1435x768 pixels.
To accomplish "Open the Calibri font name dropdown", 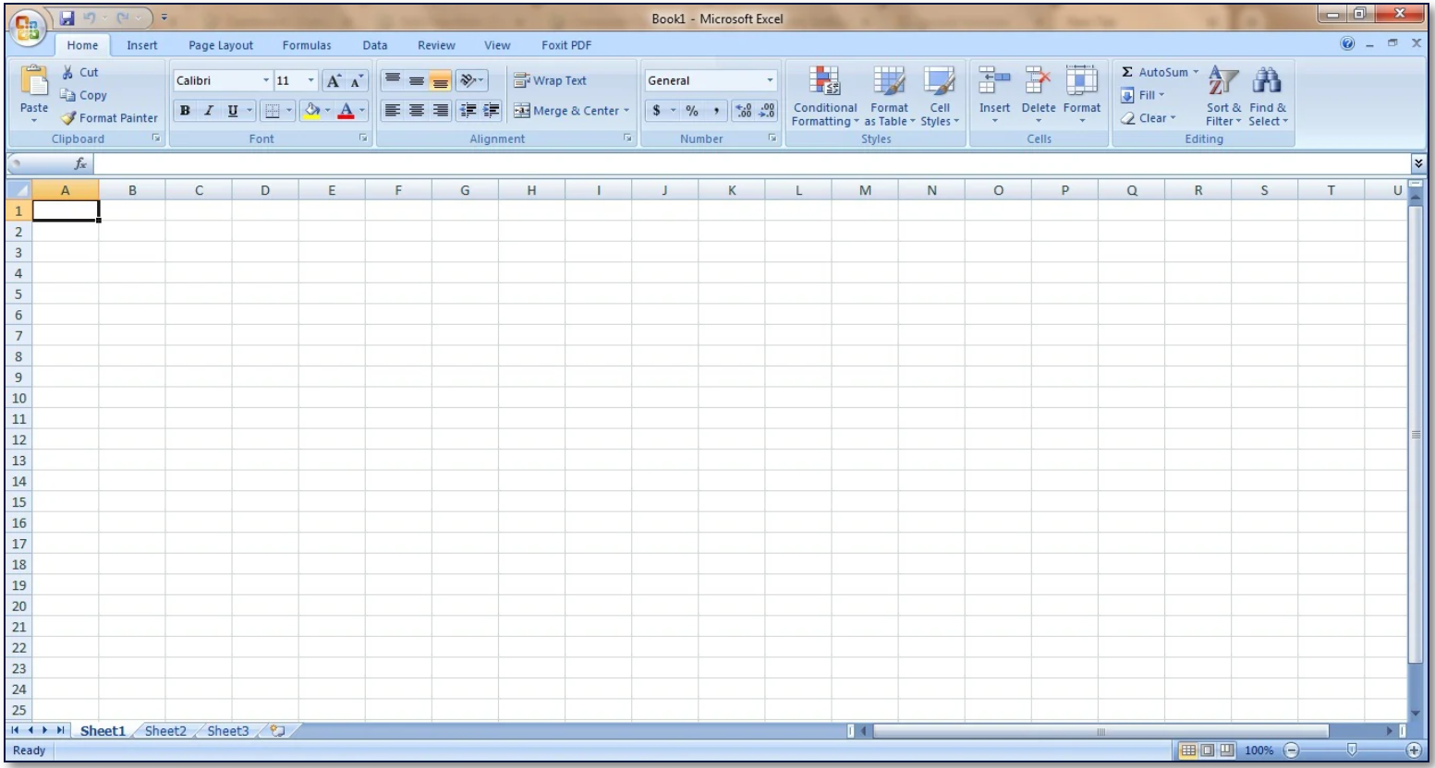I will (266, 81).
